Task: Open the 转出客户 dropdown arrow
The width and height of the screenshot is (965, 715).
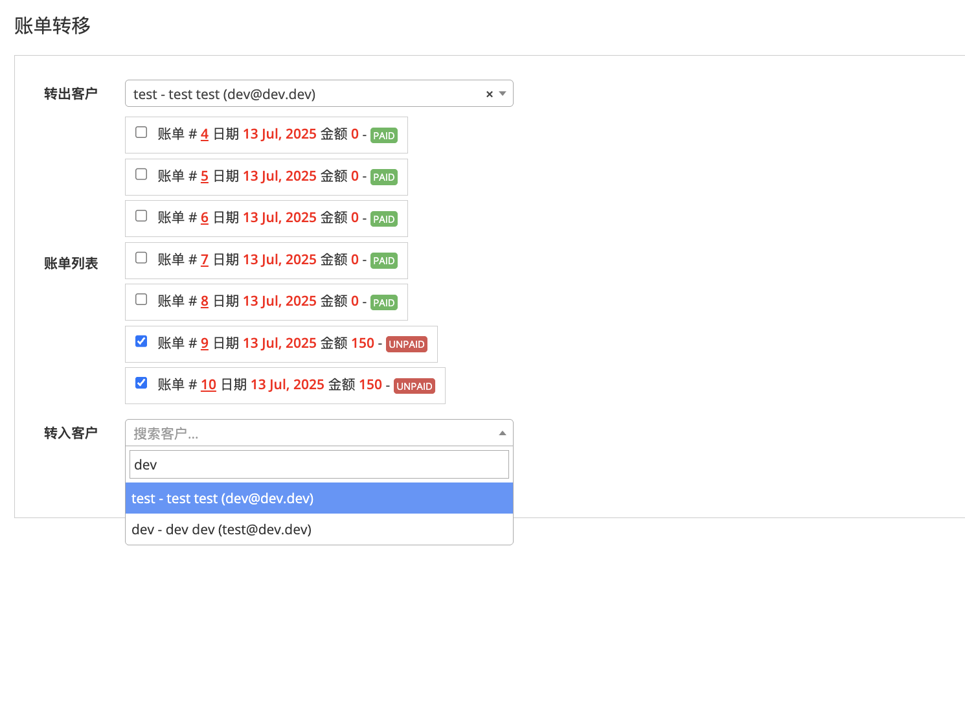Action: click(x=503, y=94)
